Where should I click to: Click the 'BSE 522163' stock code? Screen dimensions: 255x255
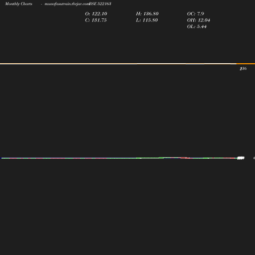[x=100, y=4]
